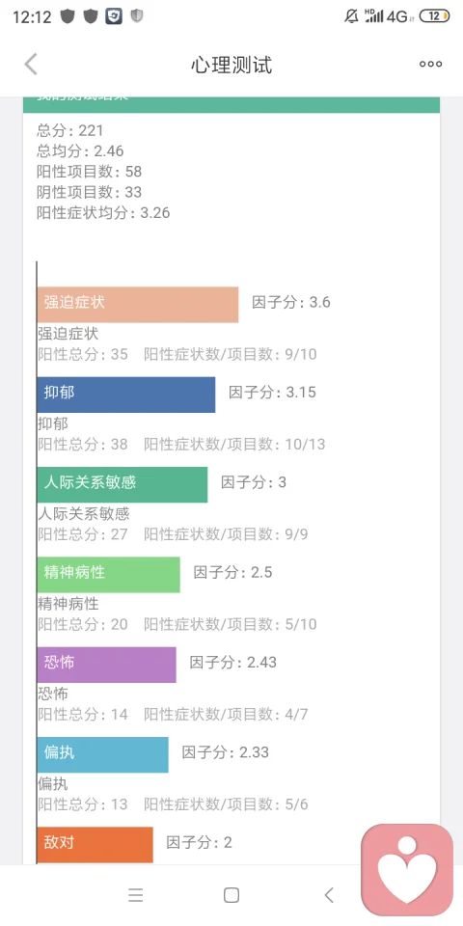
Task: Tap the 阳性症状均分: 3.26 line
Action: (103, 212)
